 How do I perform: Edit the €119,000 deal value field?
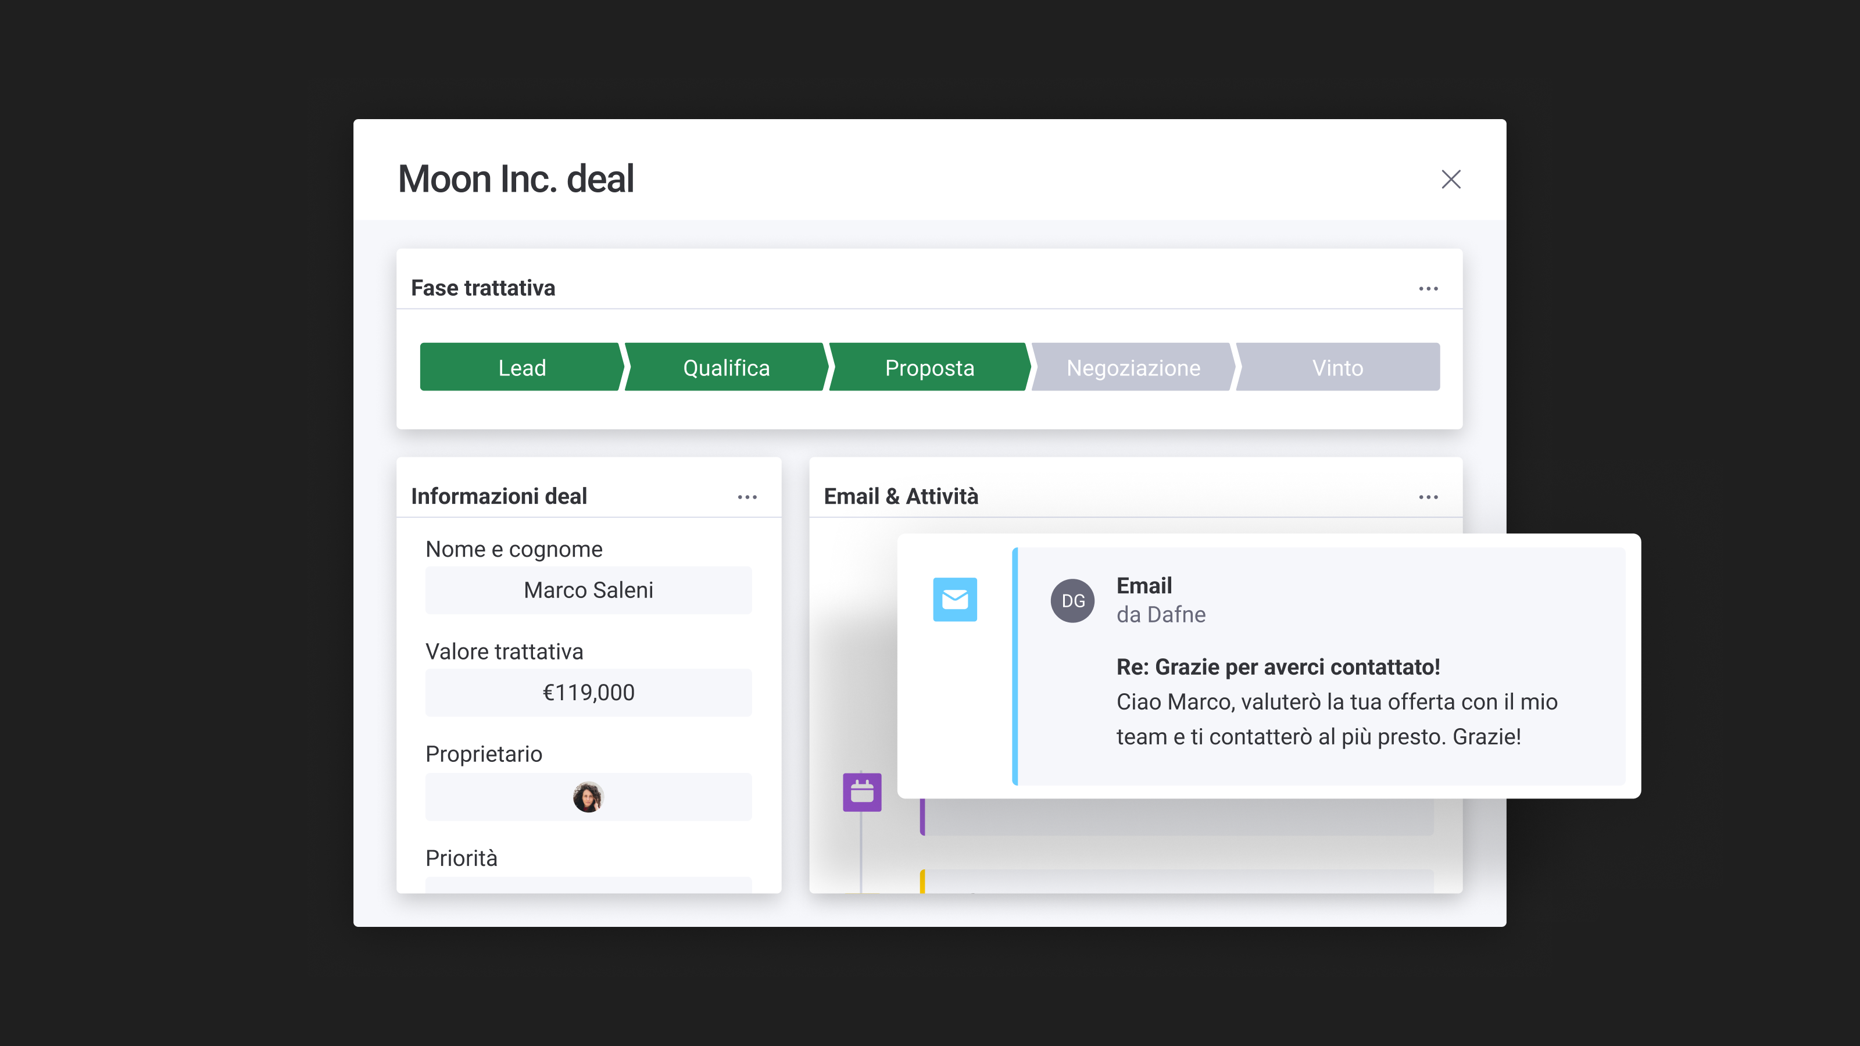[588, 692]
